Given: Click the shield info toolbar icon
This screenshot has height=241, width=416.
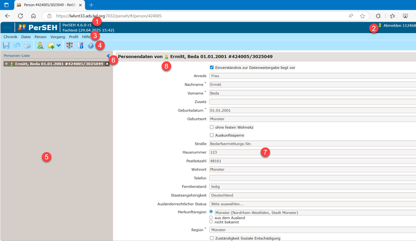Looking at the screenshot, I should coord(80,45).
